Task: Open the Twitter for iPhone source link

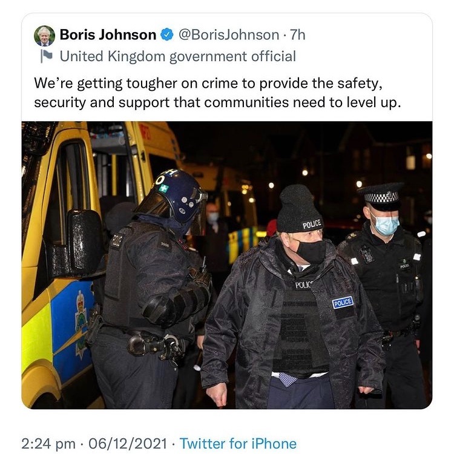Action: pyautogui.click(x=238, y=444)
